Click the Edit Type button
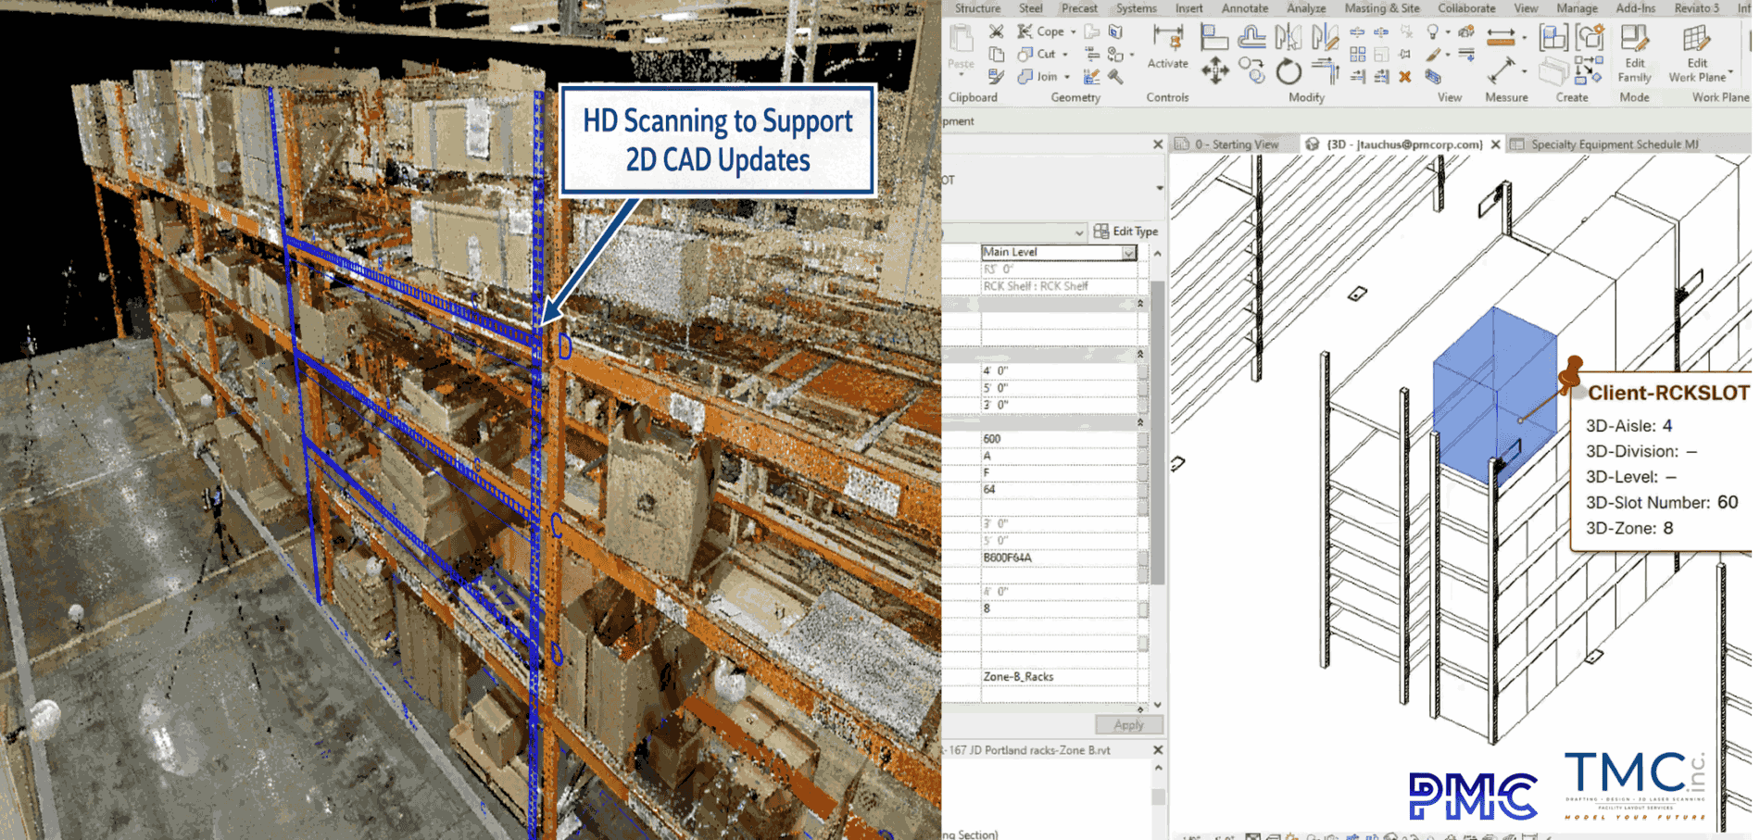The width and height of the screenshot is (1760, 840). pos(1125,232)
